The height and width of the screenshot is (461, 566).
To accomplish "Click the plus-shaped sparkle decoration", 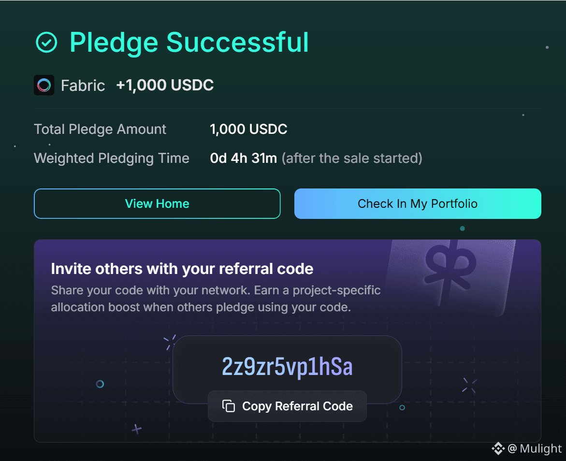I will pos(137,429).
